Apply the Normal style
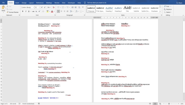The width and height of the screenshot is (185, 105). (x=91, y=9)
